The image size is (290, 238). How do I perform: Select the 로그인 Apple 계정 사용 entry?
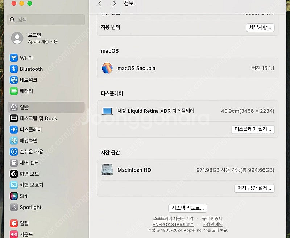point(46,38)
